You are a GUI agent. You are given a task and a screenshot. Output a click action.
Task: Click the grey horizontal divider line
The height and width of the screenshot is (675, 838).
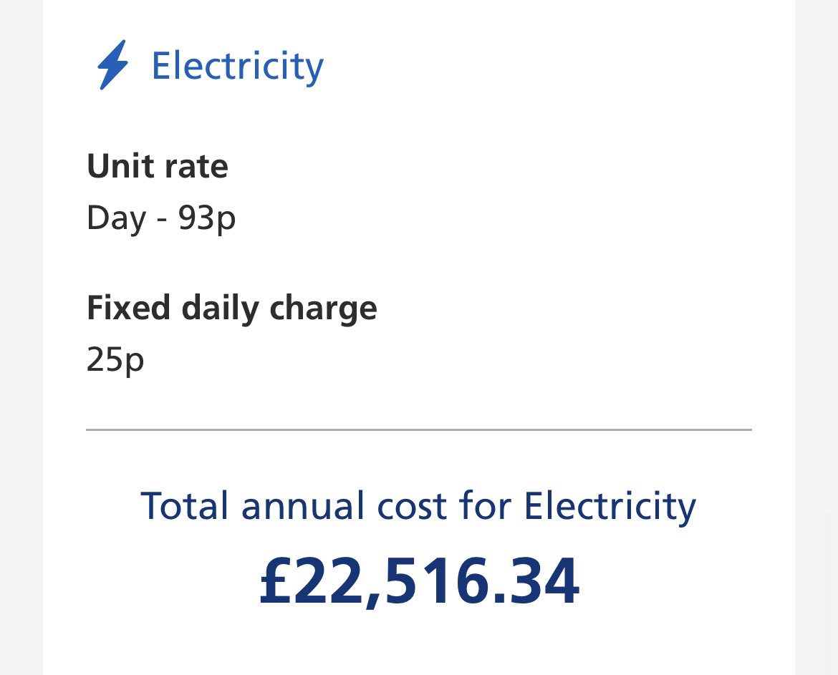419,429
